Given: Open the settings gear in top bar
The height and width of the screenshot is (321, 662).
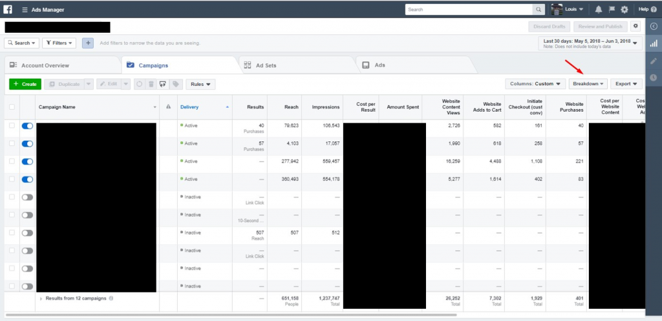Looking at the screenshot, I should click(625, 9).
